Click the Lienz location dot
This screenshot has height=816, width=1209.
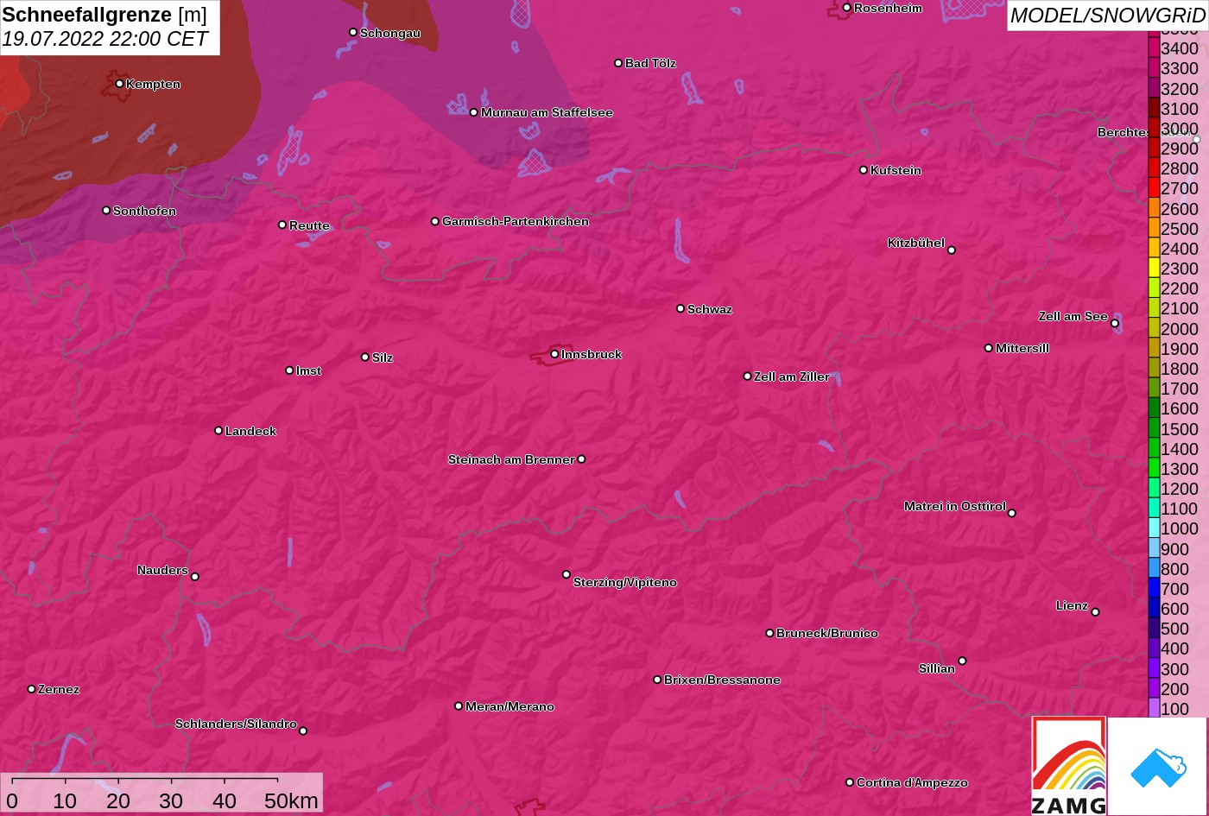point(1095,612)
